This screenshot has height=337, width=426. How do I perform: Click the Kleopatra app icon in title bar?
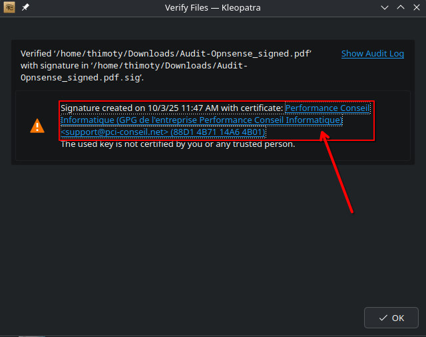[9, 7]
